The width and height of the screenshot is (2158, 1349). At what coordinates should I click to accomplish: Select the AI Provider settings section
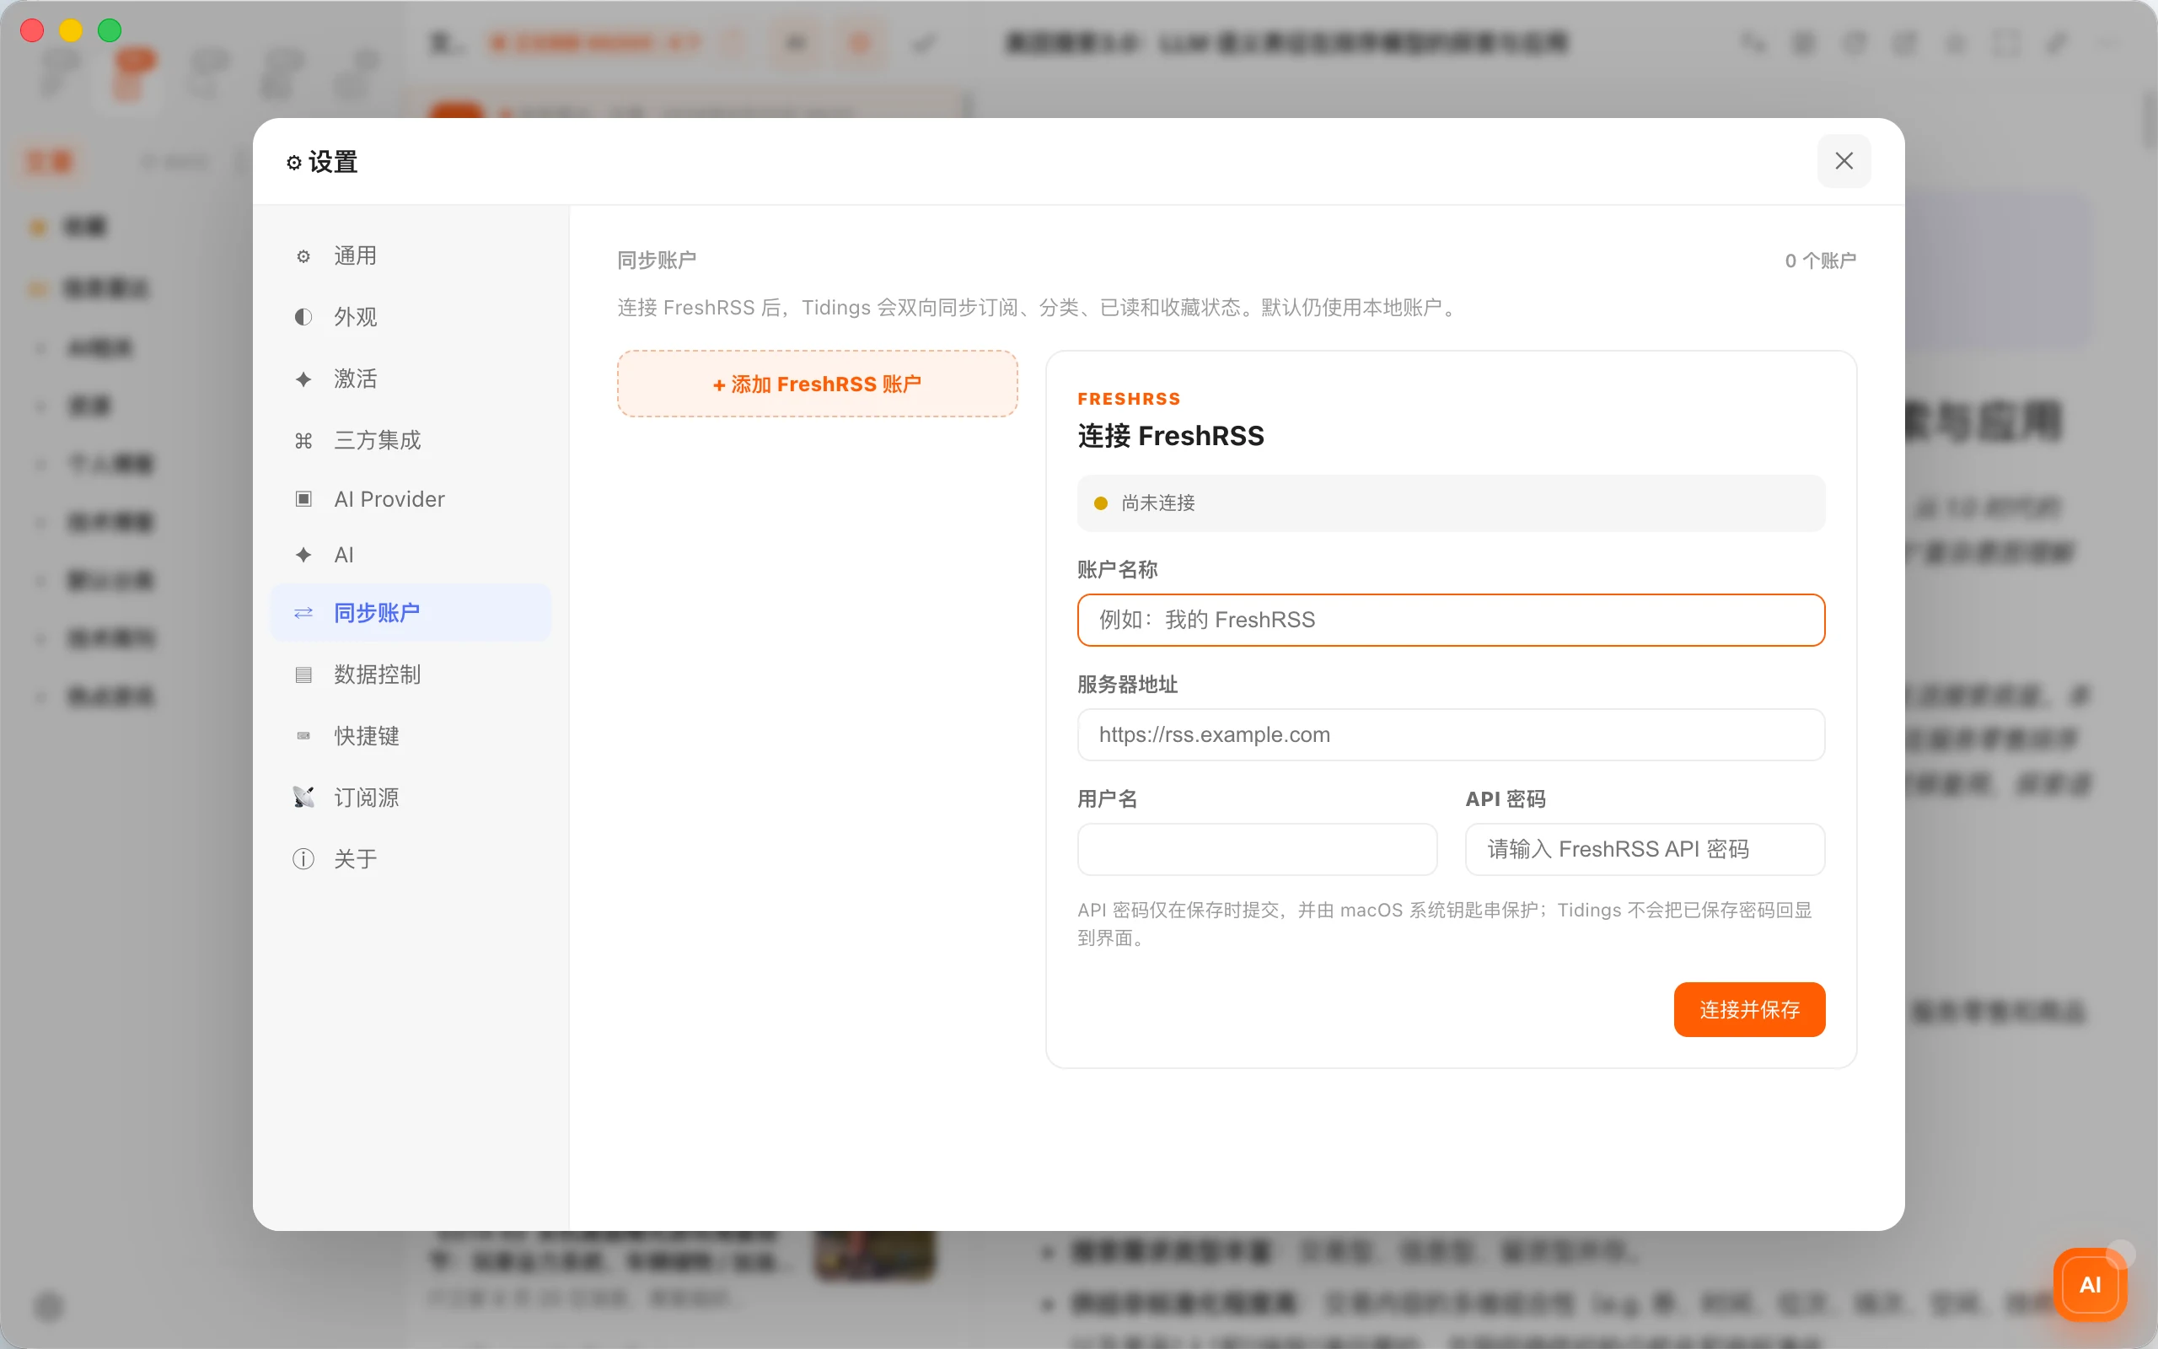(411, 499)
